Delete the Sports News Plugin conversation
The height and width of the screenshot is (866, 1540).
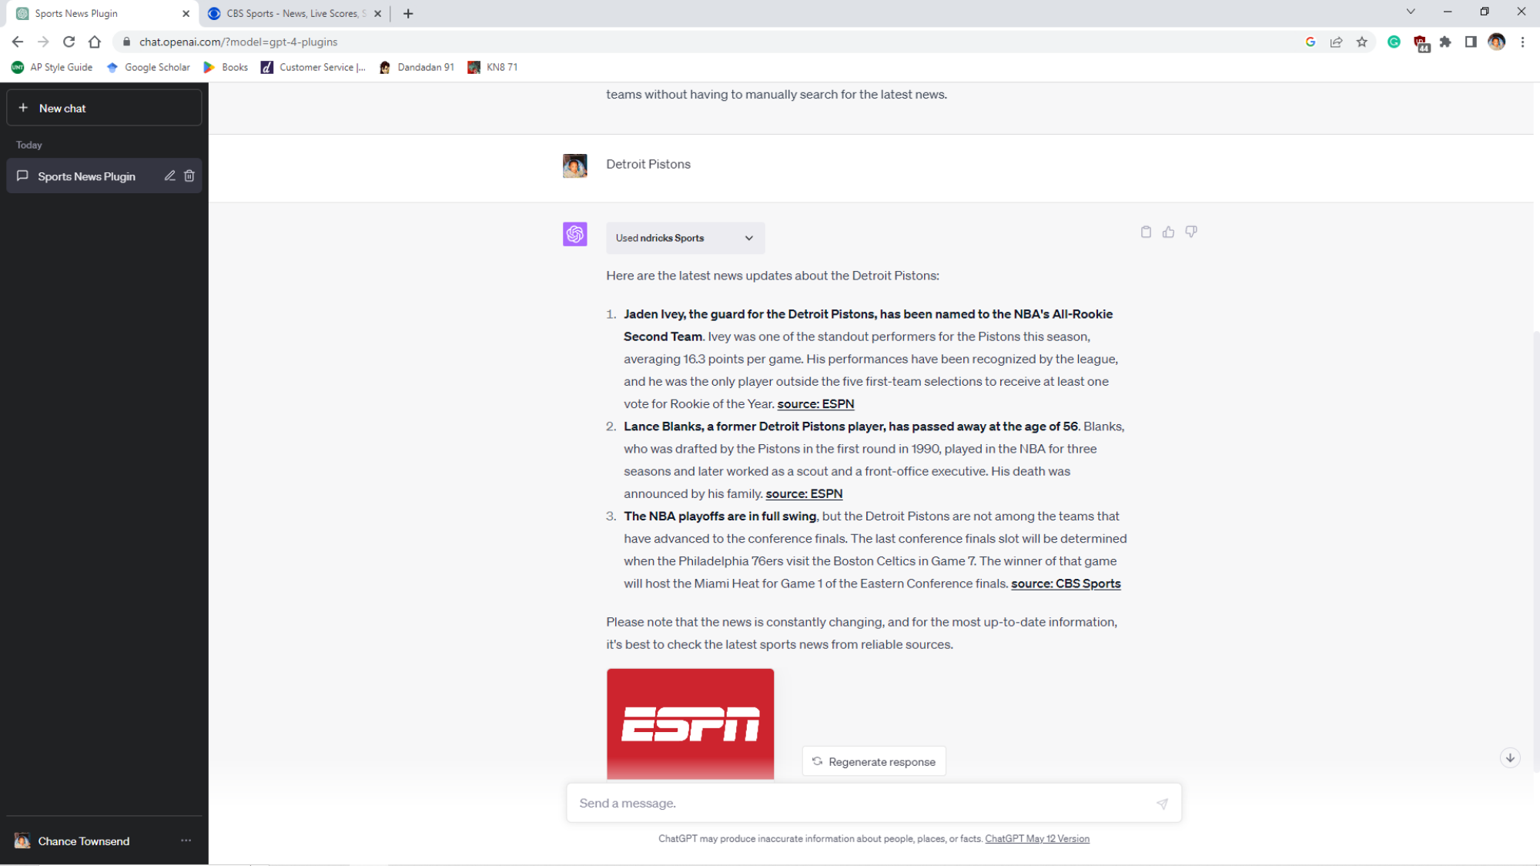[x=189, y=176]
